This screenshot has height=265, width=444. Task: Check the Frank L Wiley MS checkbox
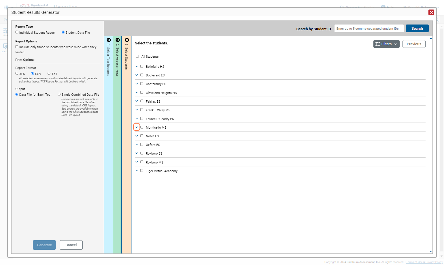coord(142,110)
